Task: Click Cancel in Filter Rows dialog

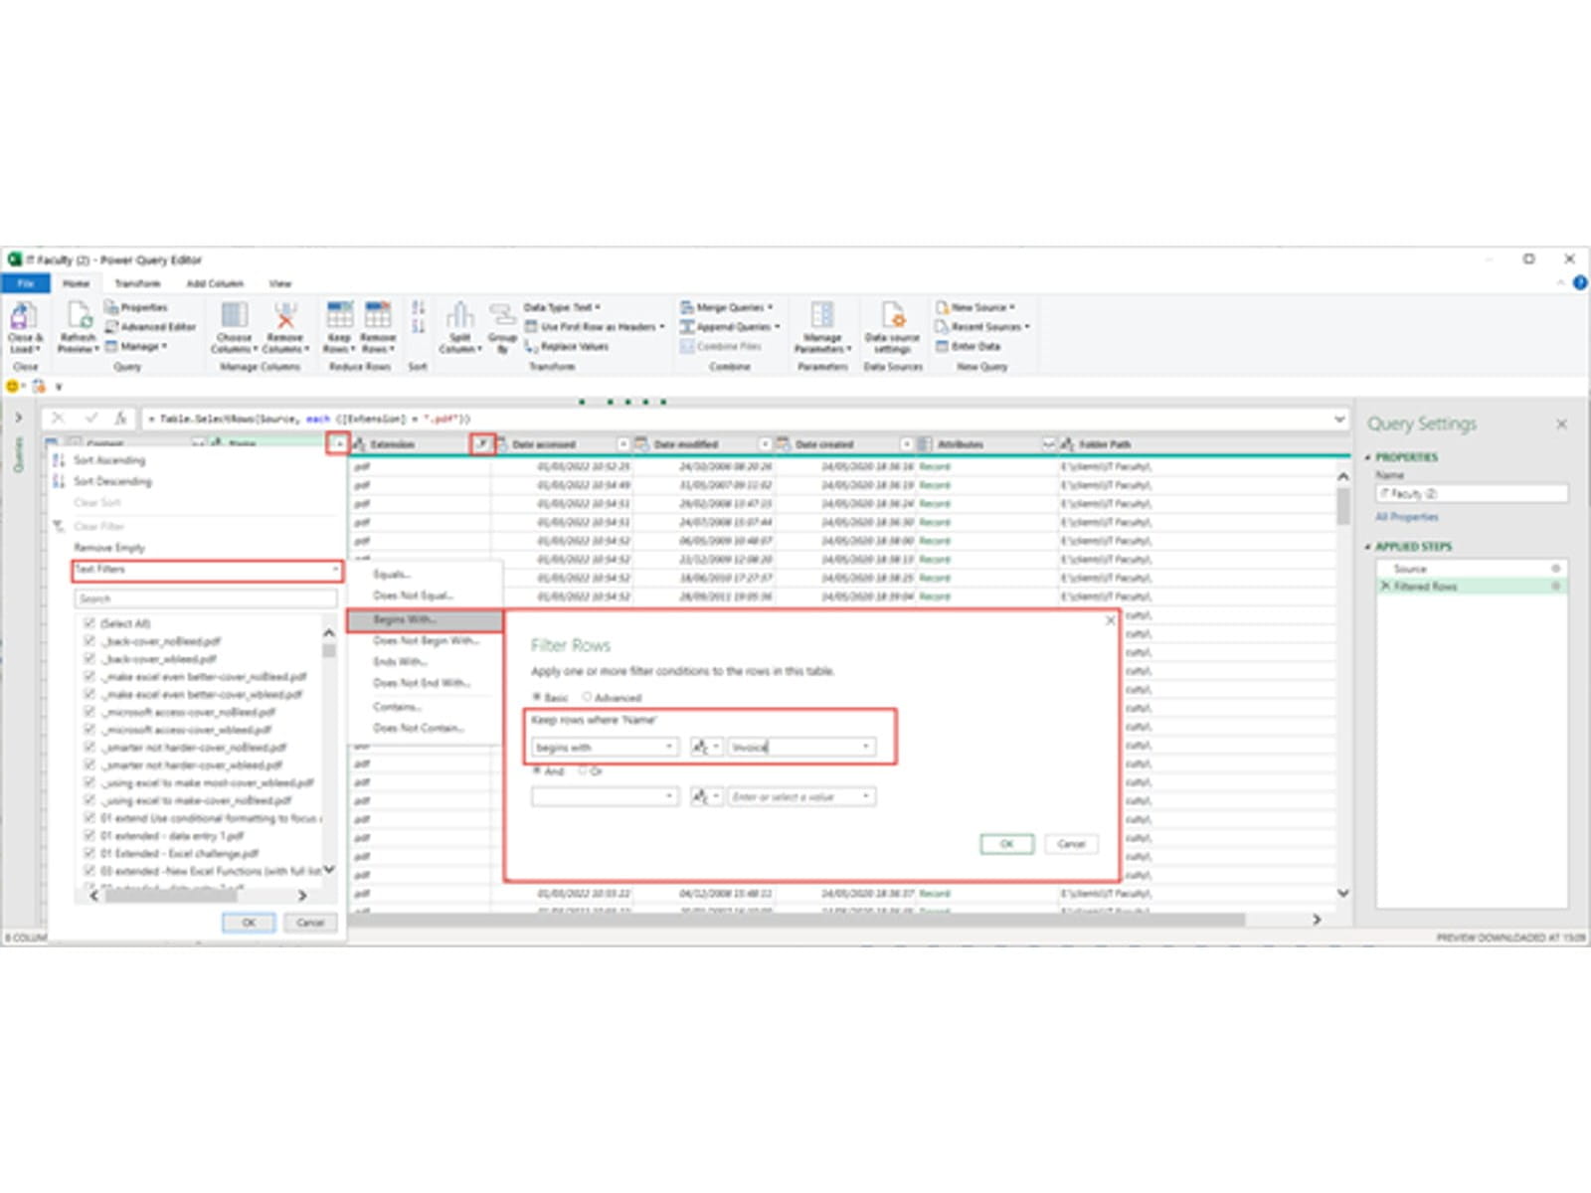Action: [x=1071, y=844]
